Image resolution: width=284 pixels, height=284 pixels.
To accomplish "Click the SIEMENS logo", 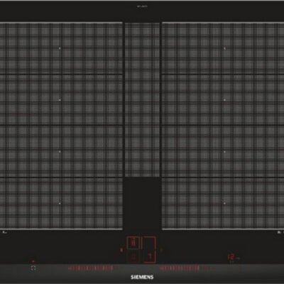I will [x=142, y=277].
